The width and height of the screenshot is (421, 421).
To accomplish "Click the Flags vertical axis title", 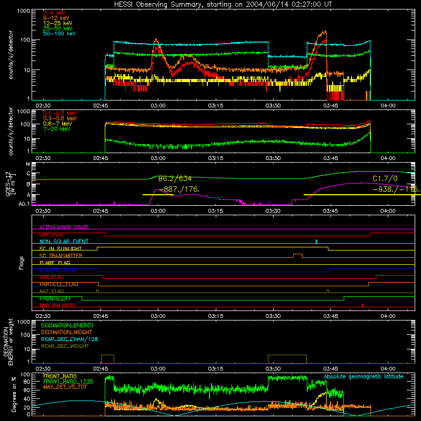I will [x=22, y=263].
